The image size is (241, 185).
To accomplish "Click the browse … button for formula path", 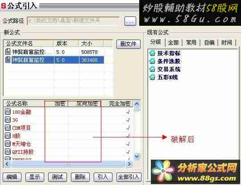I will (130, 21).
